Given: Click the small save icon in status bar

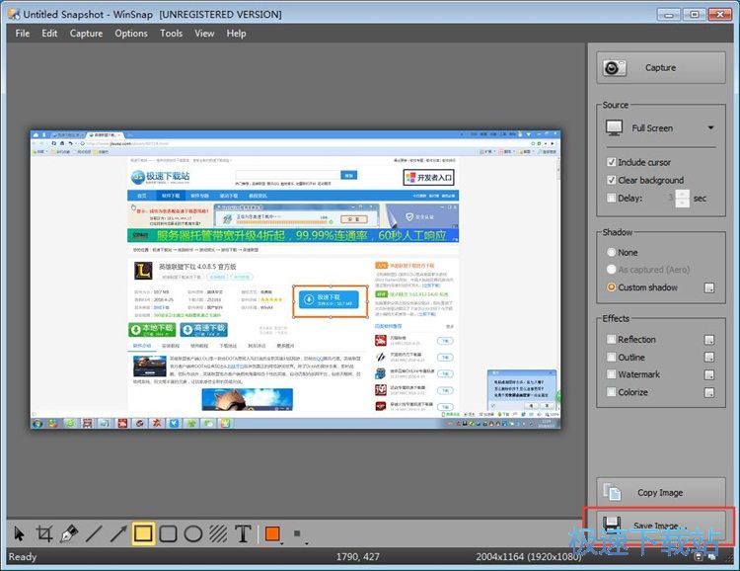Looking at the screenshot, I should point(699,557).
